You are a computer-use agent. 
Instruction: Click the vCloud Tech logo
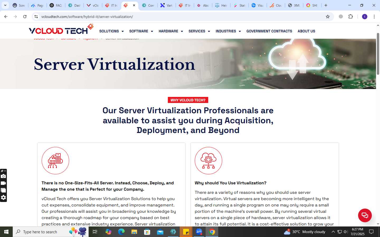point(61,29)
